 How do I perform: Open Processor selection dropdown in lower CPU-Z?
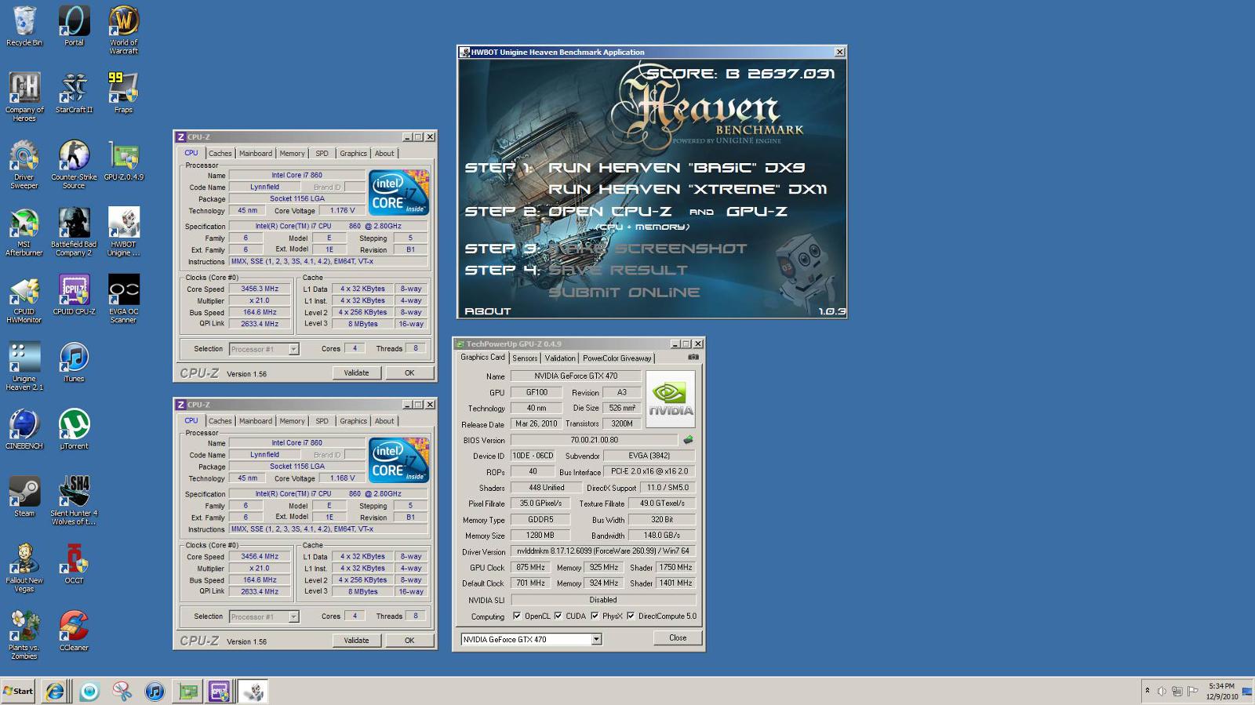293,616
